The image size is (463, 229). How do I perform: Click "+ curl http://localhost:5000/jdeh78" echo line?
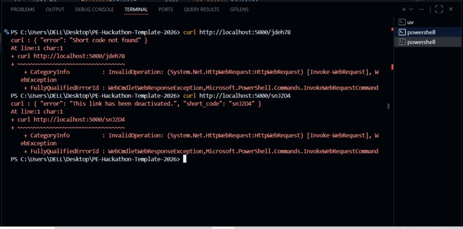point(68,56)
